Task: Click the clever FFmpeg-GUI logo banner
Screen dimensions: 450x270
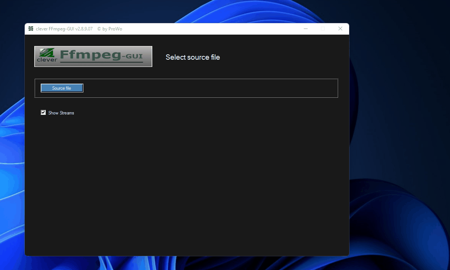Action: pyautogui.click(x=93, y=56)
